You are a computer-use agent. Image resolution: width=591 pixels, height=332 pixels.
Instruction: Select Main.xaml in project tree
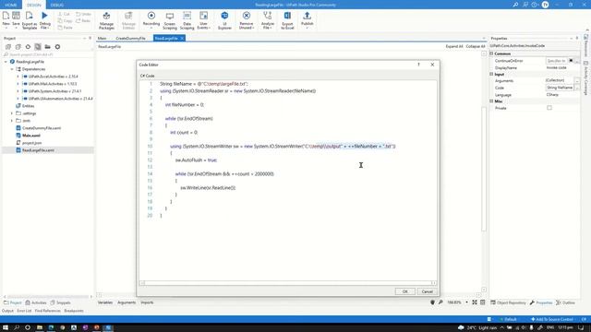point(31,136)
